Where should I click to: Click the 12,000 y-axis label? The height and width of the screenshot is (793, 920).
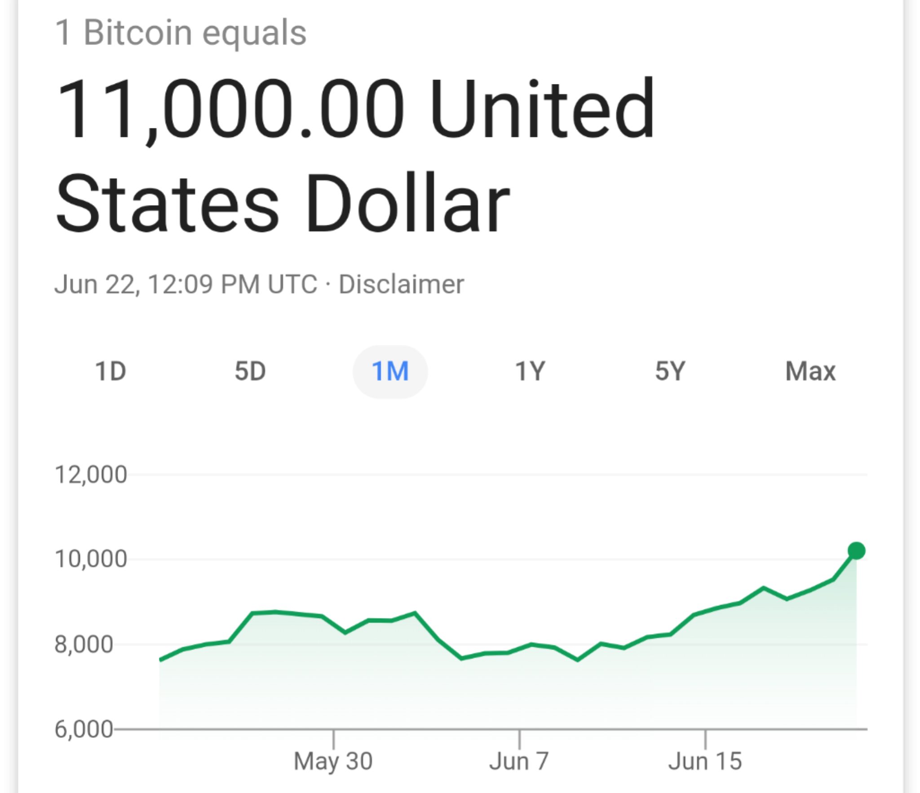[x=91, y=475]
